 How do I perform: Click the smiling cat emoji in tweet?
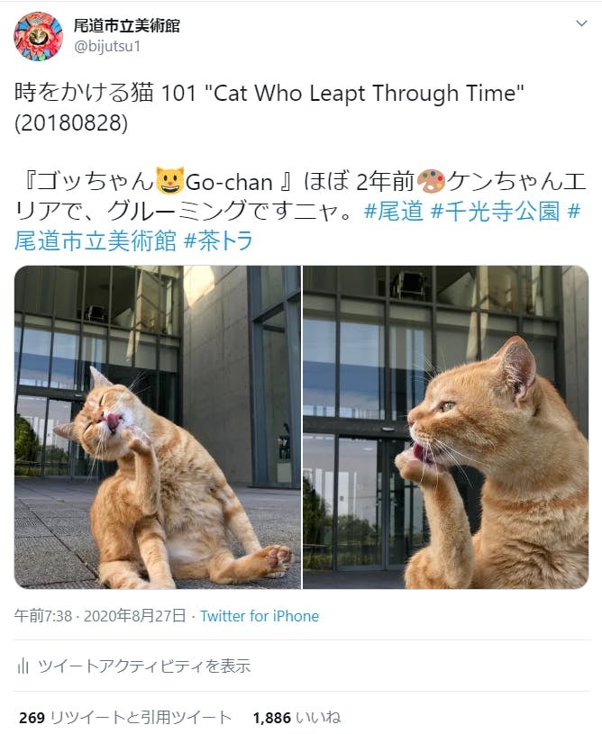click(x=169, y=181)
